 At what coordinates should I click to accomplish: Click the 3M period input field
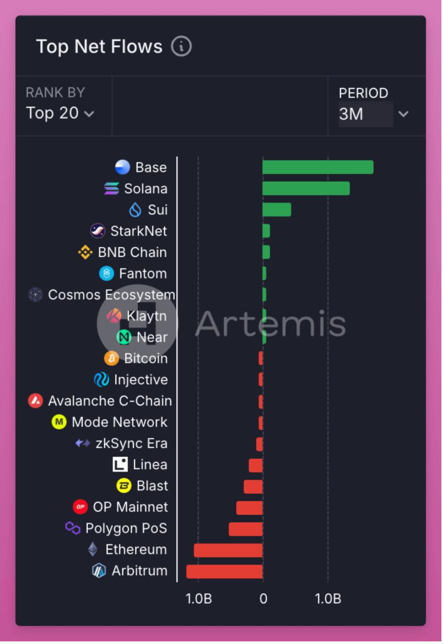[x=366, y=114]
